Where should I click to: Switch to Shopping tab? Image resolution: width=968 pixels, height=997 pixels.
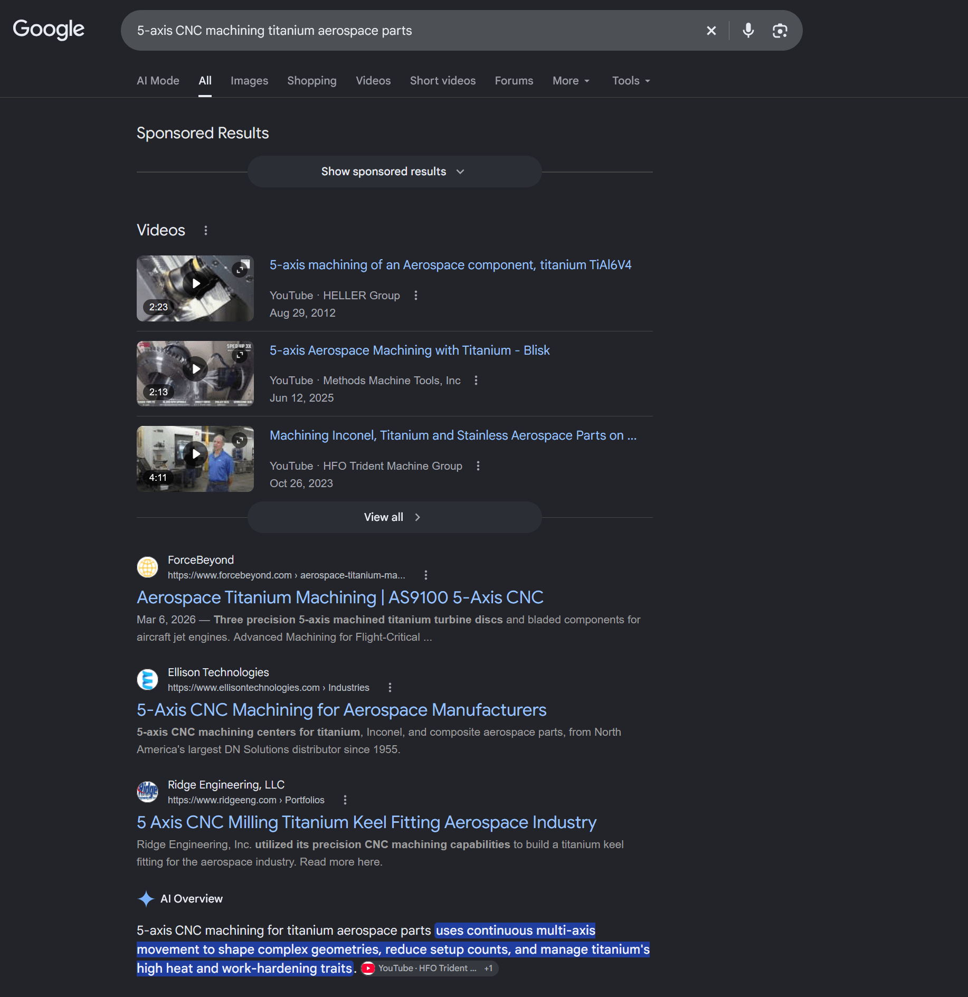(x=312, y=81)
